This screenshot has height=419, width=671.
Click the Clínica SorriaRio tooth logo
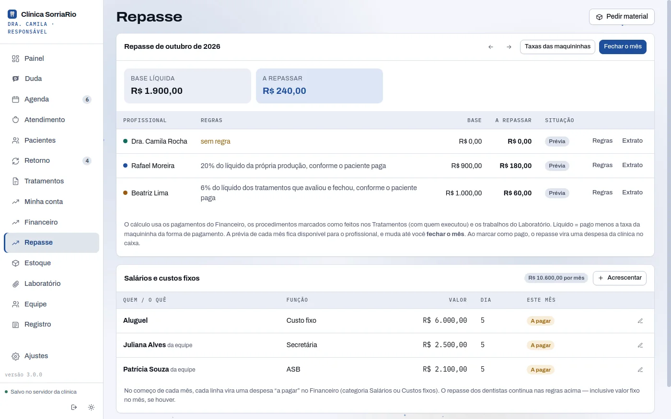[12, 14]
